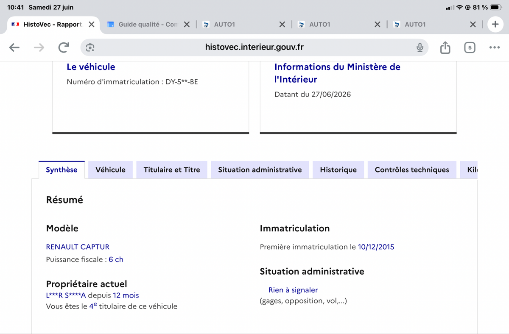Click the Résumé heading

[x=64, y=200]
